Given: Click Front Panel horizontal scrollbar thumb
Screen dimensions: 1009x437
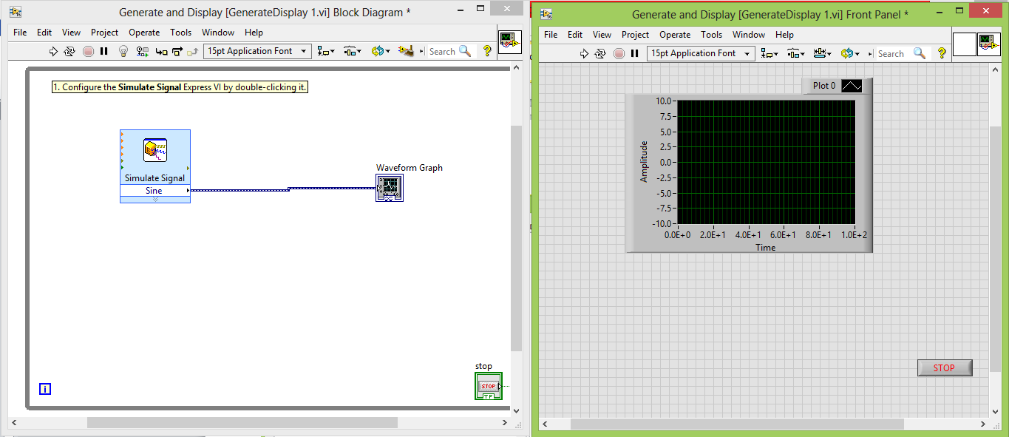Looking at the screenshot, I should pos(737,424).
